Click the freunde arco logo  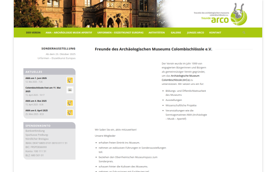220,14
